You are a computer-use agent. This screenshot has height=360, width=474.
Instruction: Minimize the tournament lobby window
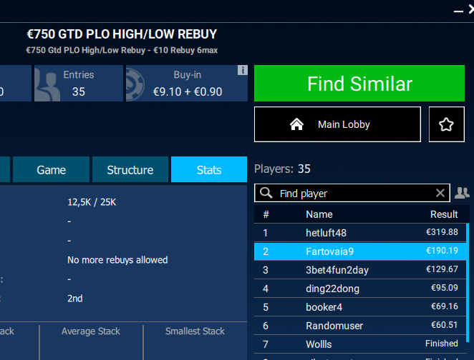pos(458,11)
